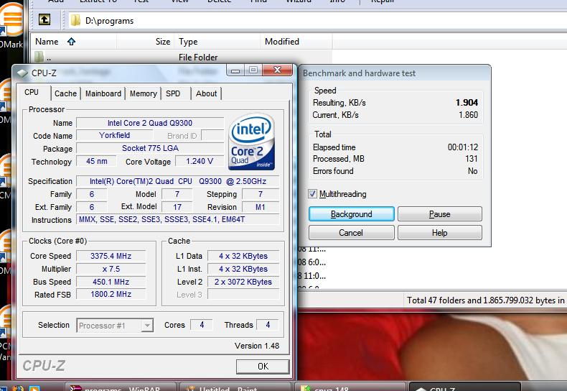Open the SPD tab
Image resolution: width=567 pixels, height=391 pixels.
click(x=173, y=93)
